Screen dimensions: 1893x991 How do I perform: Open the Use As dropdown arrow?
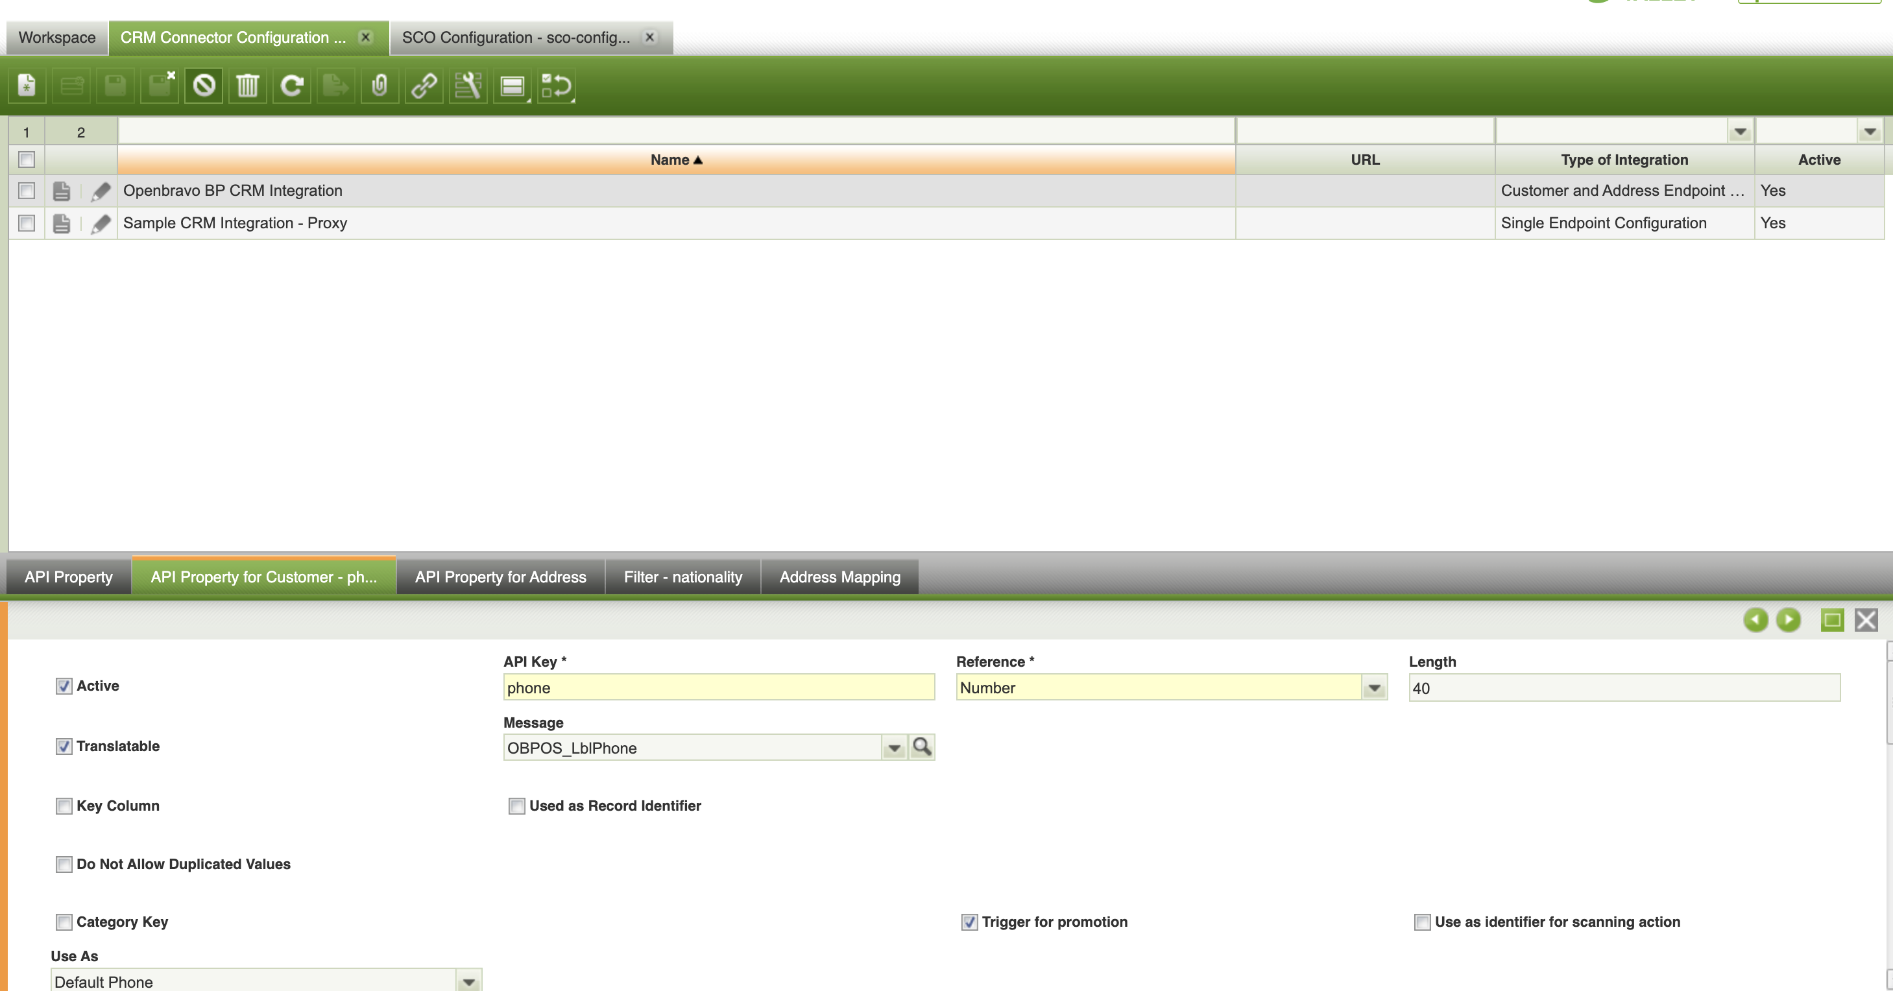click(468, 981)
